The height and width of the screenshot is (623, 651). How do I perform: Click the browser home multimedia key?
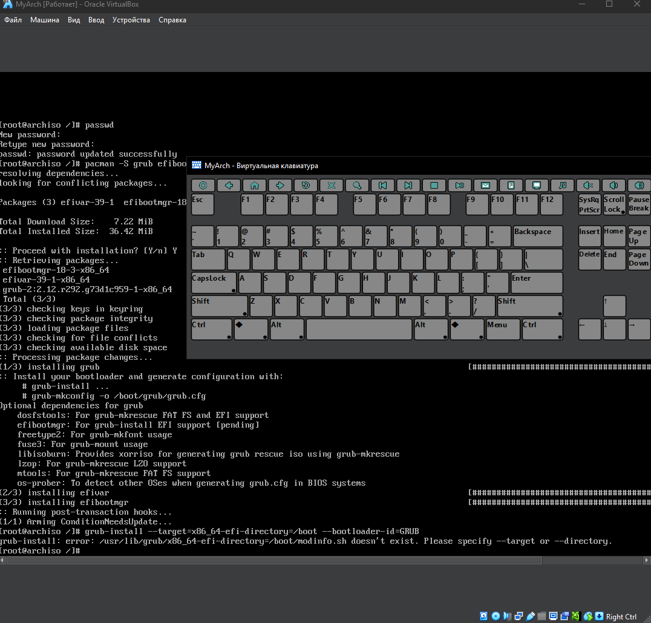pos(255,185)
